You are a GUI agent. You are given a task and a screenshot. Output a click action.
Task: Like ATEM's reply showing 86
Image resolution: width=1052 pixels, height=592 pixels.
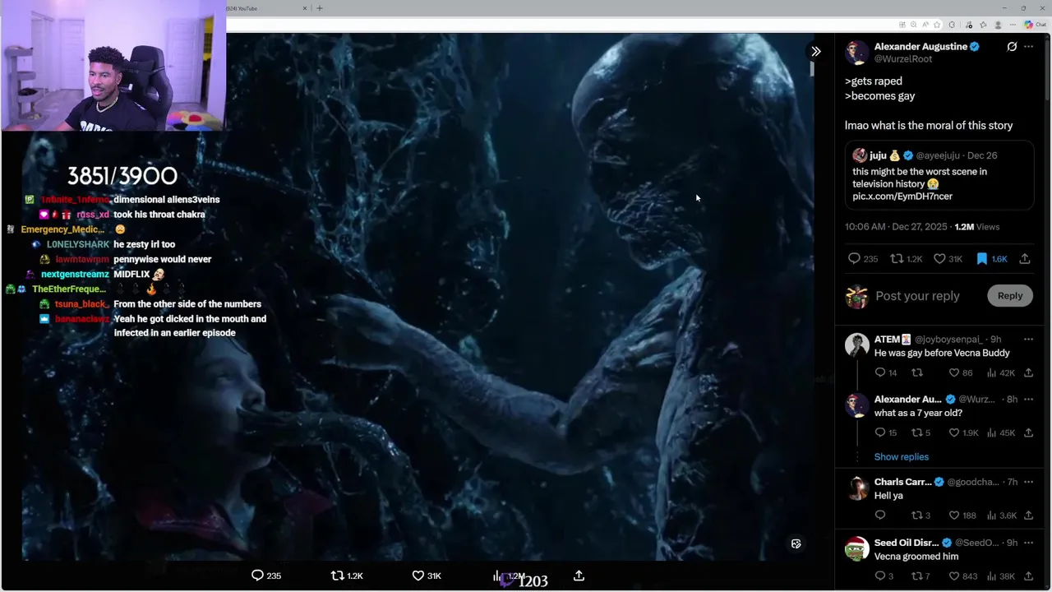point(961,372)
